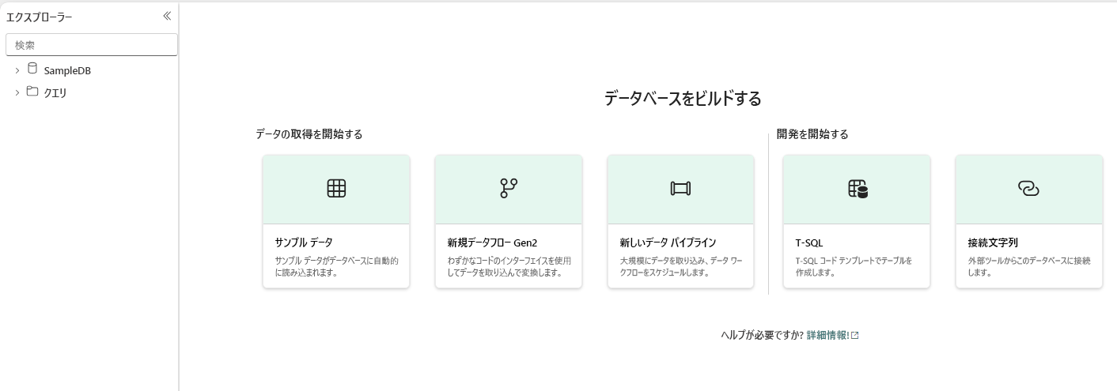This screenshot has height=391, width=1117.
Task: Collapse the エクスプローラー panel with double chevron
Action: [167, 16]
